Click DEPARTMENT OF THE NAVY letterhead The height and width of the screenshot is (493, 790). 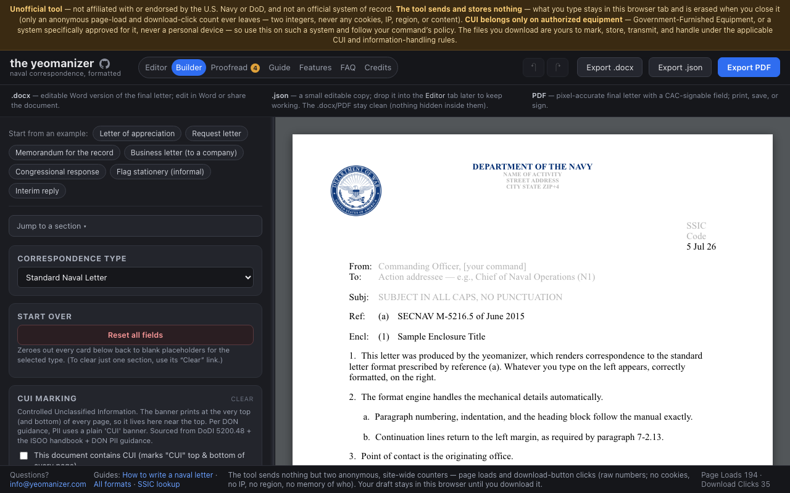[x=533, y=166]
